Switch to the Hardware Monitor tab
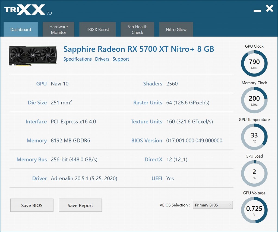Image resolution: width=278 pixels, height=232 pixels. point(58,29)
